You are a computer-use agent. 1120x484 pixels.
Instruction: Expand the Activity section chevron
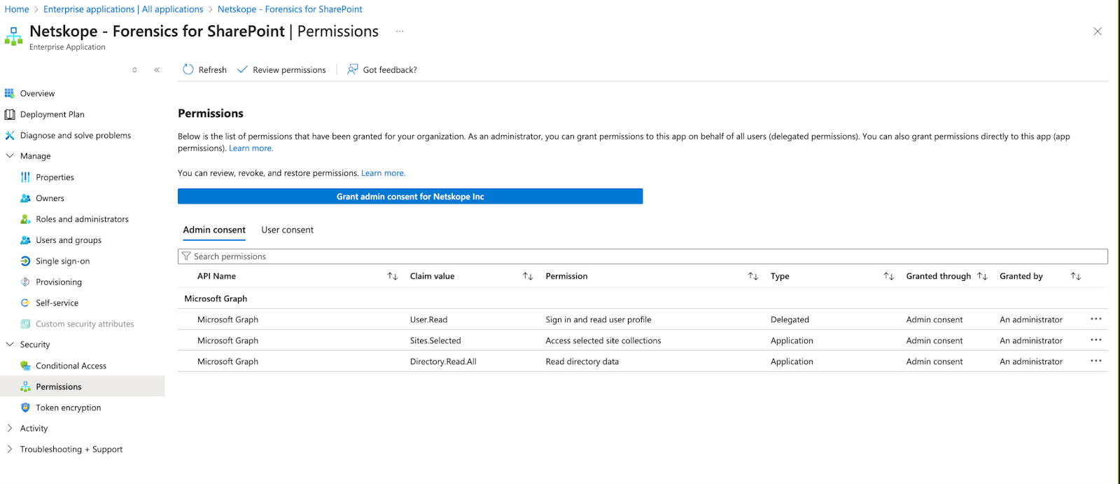(x=10, y=428)
